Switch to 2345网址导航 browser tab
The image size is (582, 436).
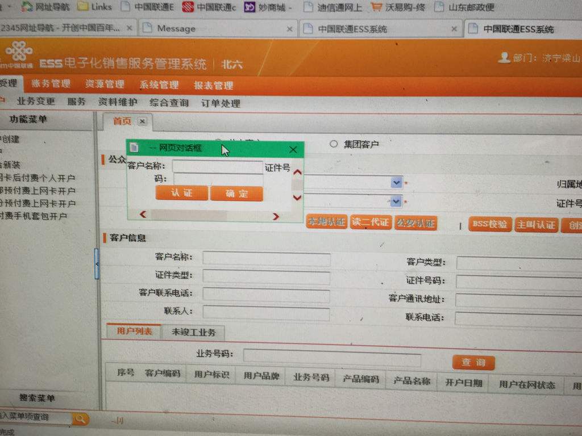(68, 28)
